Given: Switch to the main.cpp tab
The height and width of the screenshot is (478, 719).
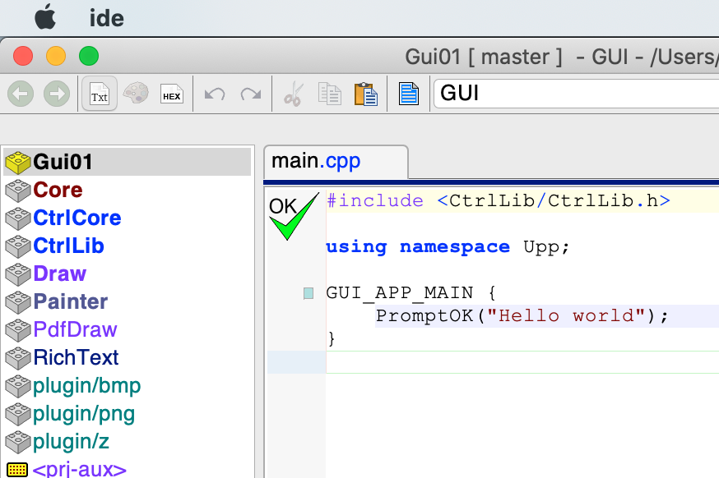Looking at the screenshot, I should pyautogui.click(x=317, y=161).
